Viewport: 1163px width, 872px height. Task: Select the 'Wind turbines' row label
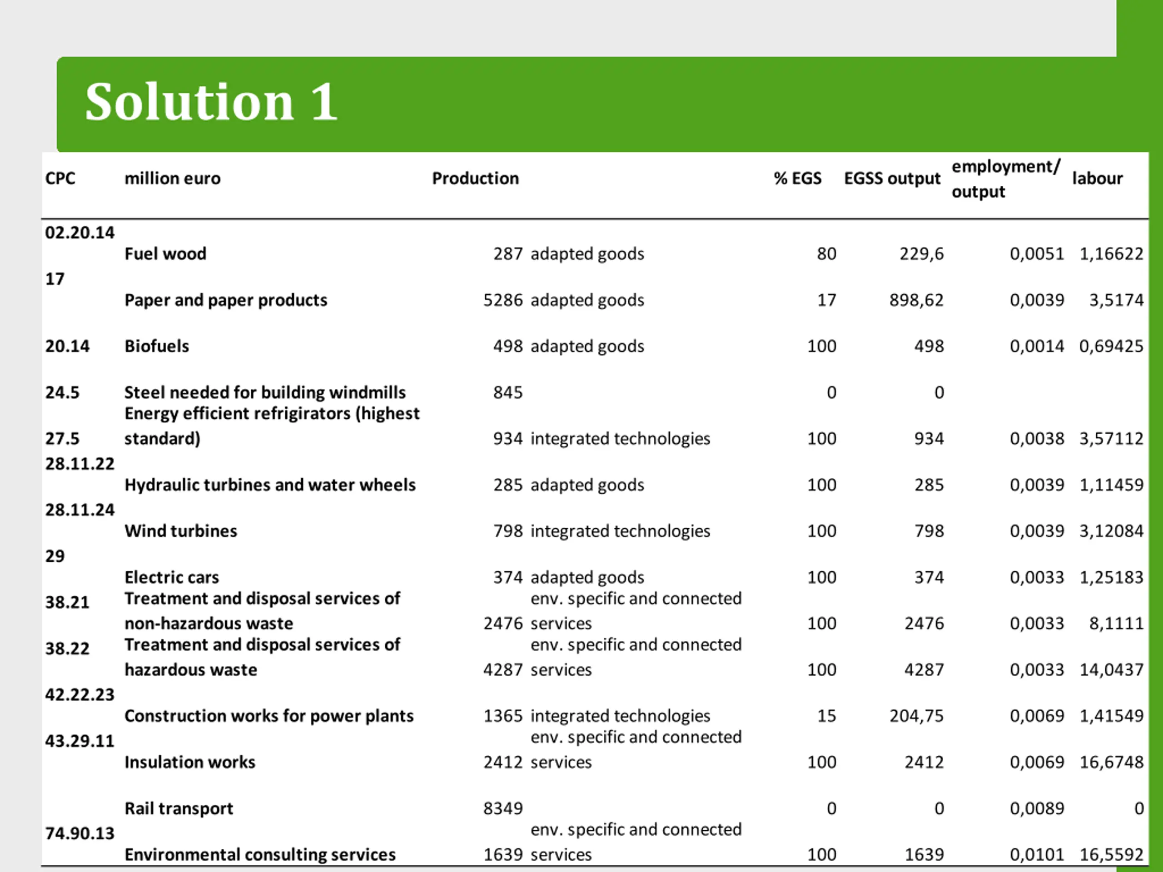click(x=180, y=531)
